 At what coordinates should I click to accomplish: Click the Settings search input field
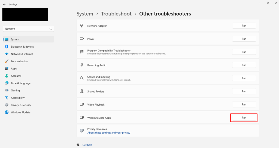(26, 29)
